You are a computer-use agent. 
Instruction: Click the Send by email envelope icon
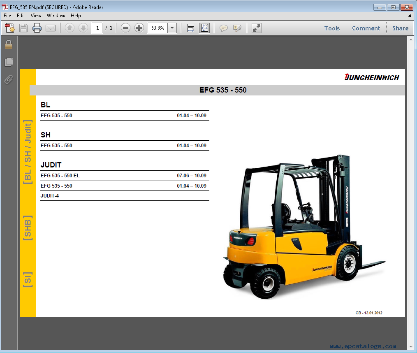point(51,28)
